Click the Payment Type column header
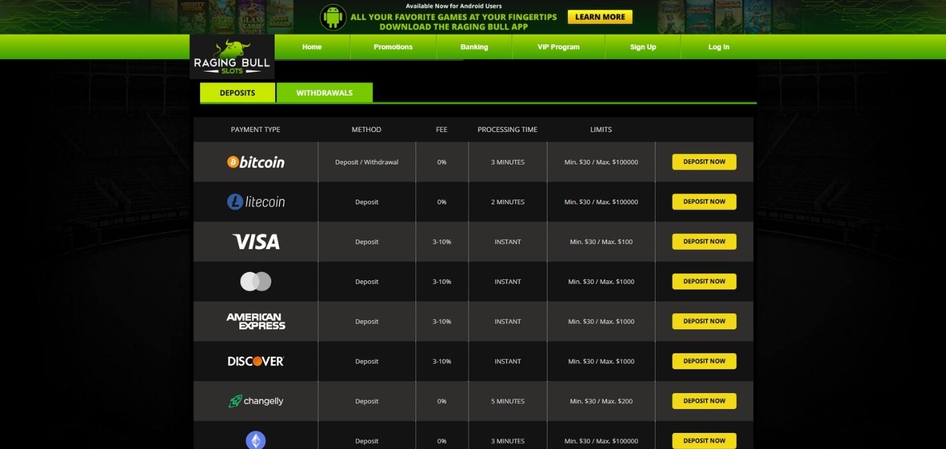The width and height of the screenshot is (946, 449). [x=255, y=130]
